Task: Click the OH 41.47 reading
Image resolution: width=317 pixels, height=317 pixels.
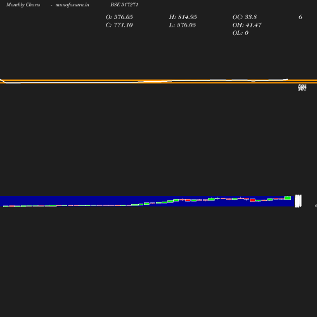Action: coord(247,25)
